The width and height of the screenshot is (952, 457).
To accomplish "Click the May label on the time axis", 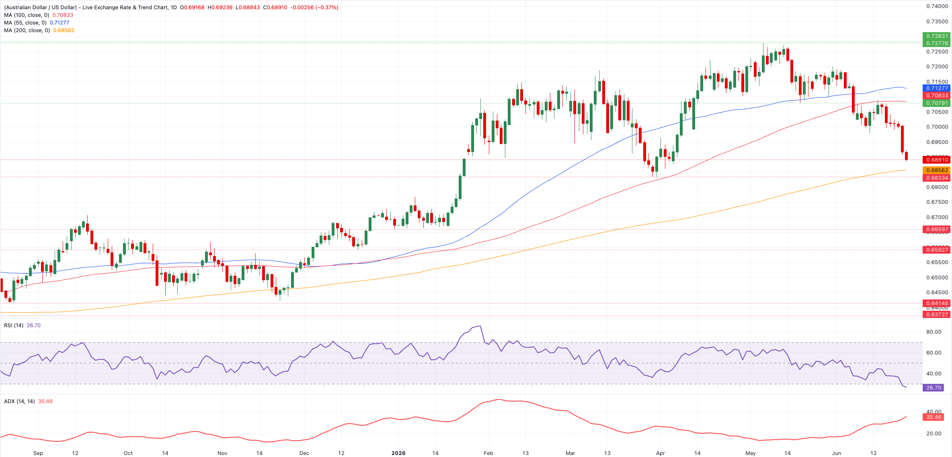I will (750, 453).
